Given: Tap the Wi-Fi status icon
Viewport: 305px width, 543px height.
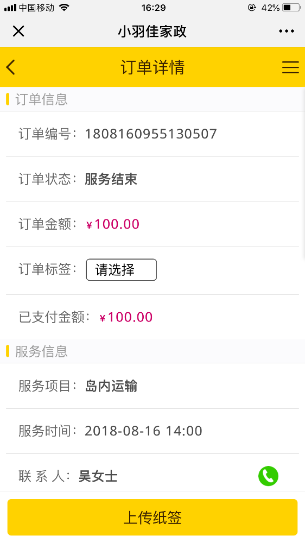Looking at the screenshot, I should 63,7.
